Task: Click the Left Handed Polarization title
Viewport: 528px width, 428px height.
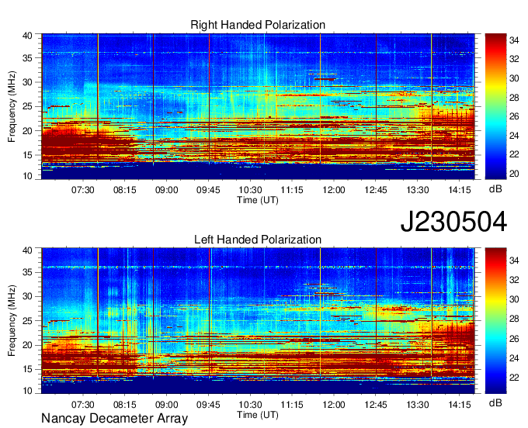Action: click(258, 240)
